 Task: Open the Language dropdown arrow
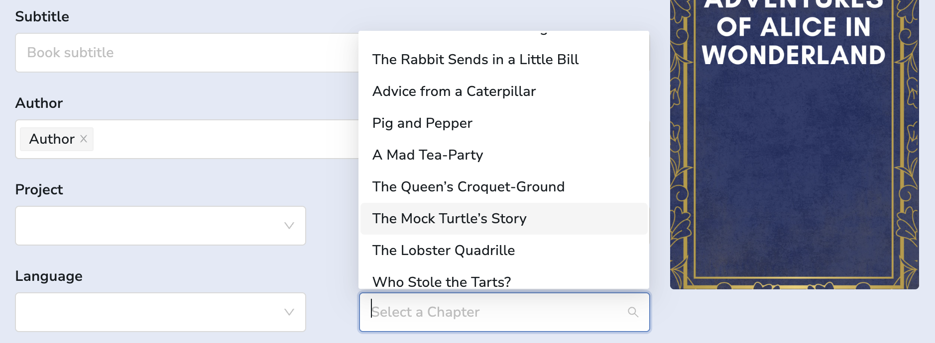(x=289, y=312)
